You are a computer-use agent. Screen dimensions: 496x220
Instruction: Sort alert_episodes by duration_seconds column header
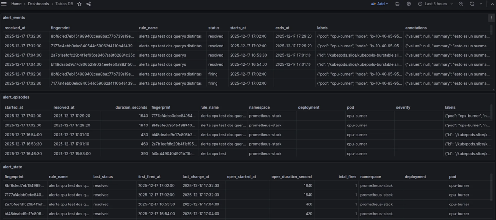(131, 107)
